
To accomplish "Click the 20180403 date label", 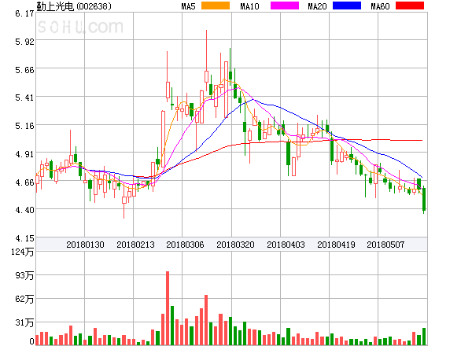I will 286,245.
